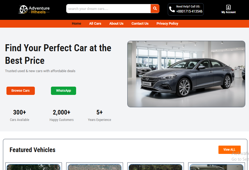Go to the Home menu item

point(76,24)
